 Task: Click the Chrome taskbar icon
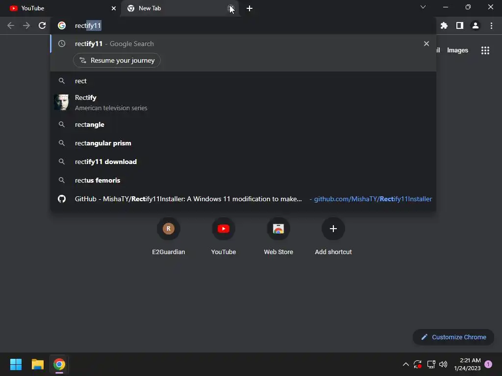click(59, 364)
